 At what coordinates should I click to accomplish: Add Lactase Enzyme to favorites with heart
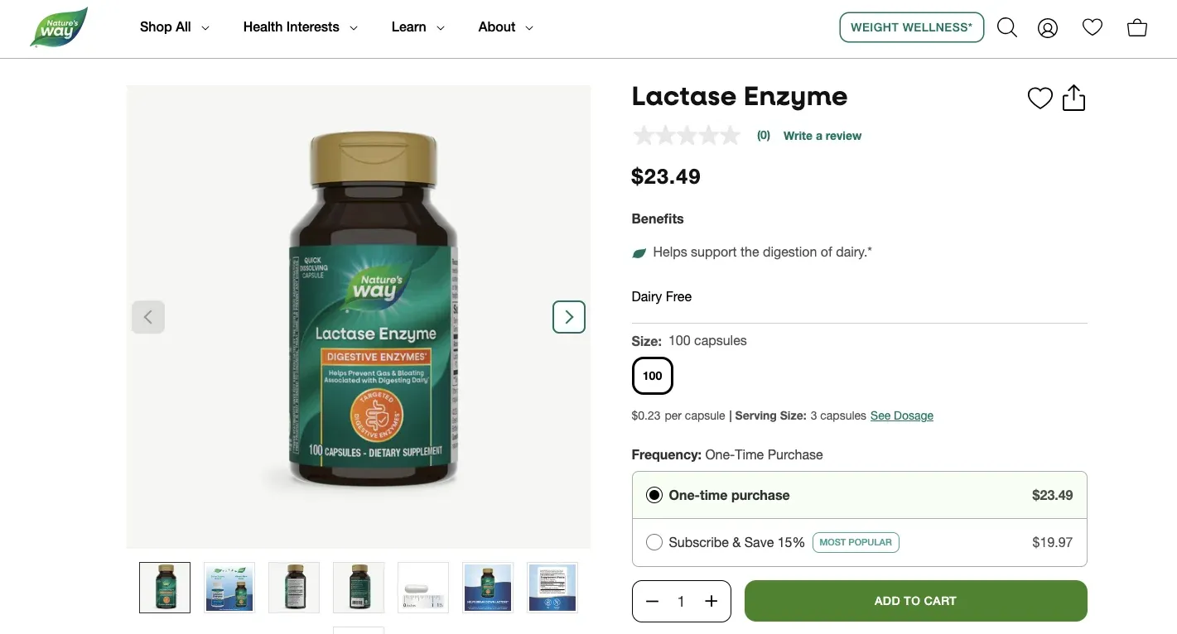click(x=1040, y=98)
